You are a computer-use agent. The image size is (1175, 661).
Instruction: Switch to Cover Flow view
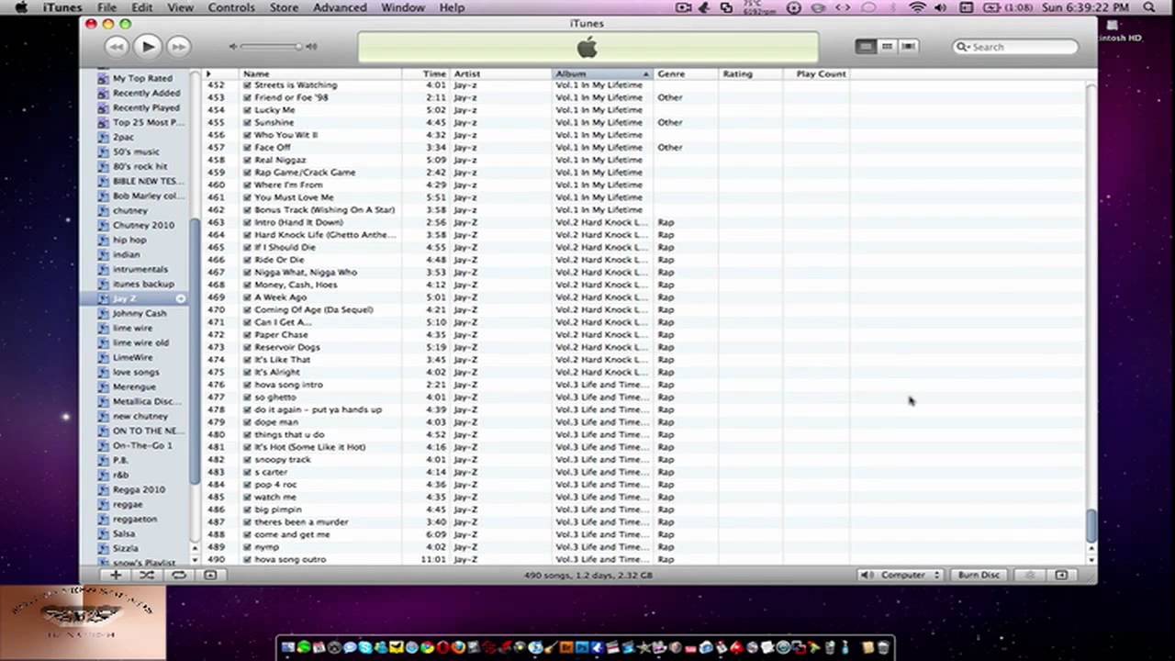tap(908, 46)
